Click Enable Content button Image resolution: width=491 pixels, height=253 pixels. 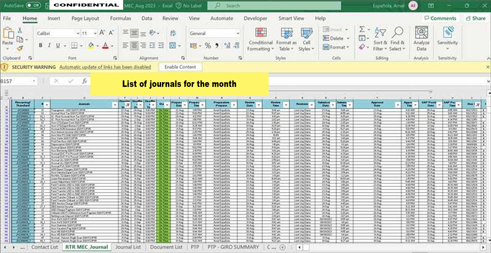click(x=180, y=67)
